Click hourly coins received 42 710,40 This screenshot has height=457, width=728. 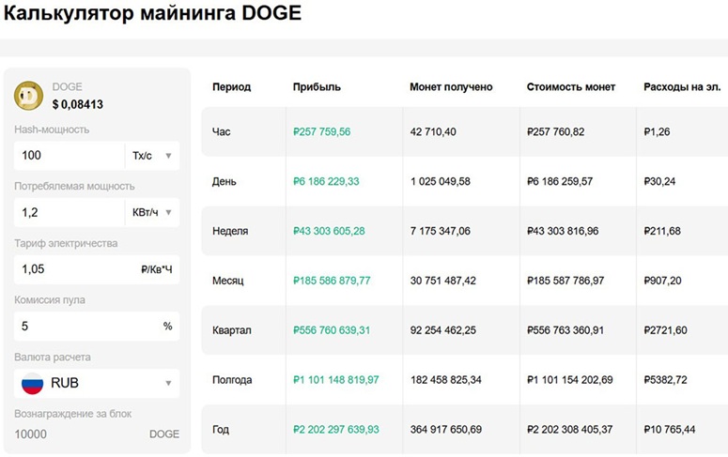pyautogui.click(x=433, y=131)
